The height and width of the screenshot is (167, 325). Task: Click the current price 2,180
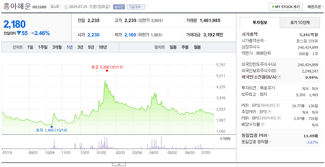click(x=14, y=24)
